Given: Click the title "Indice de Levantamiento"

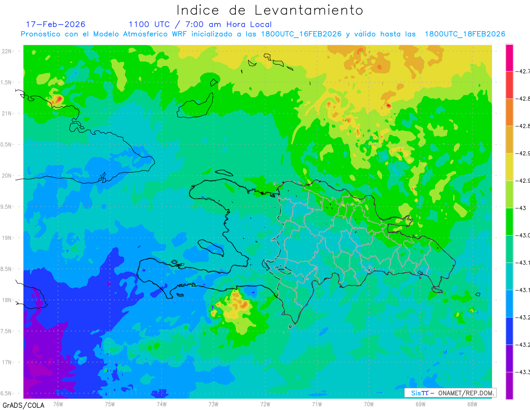Looking at the screenshot, I should (270, 10).
